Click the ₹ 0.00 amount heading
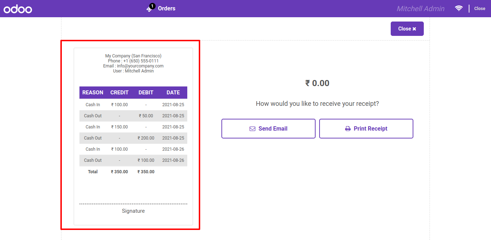 click(317, 83)
